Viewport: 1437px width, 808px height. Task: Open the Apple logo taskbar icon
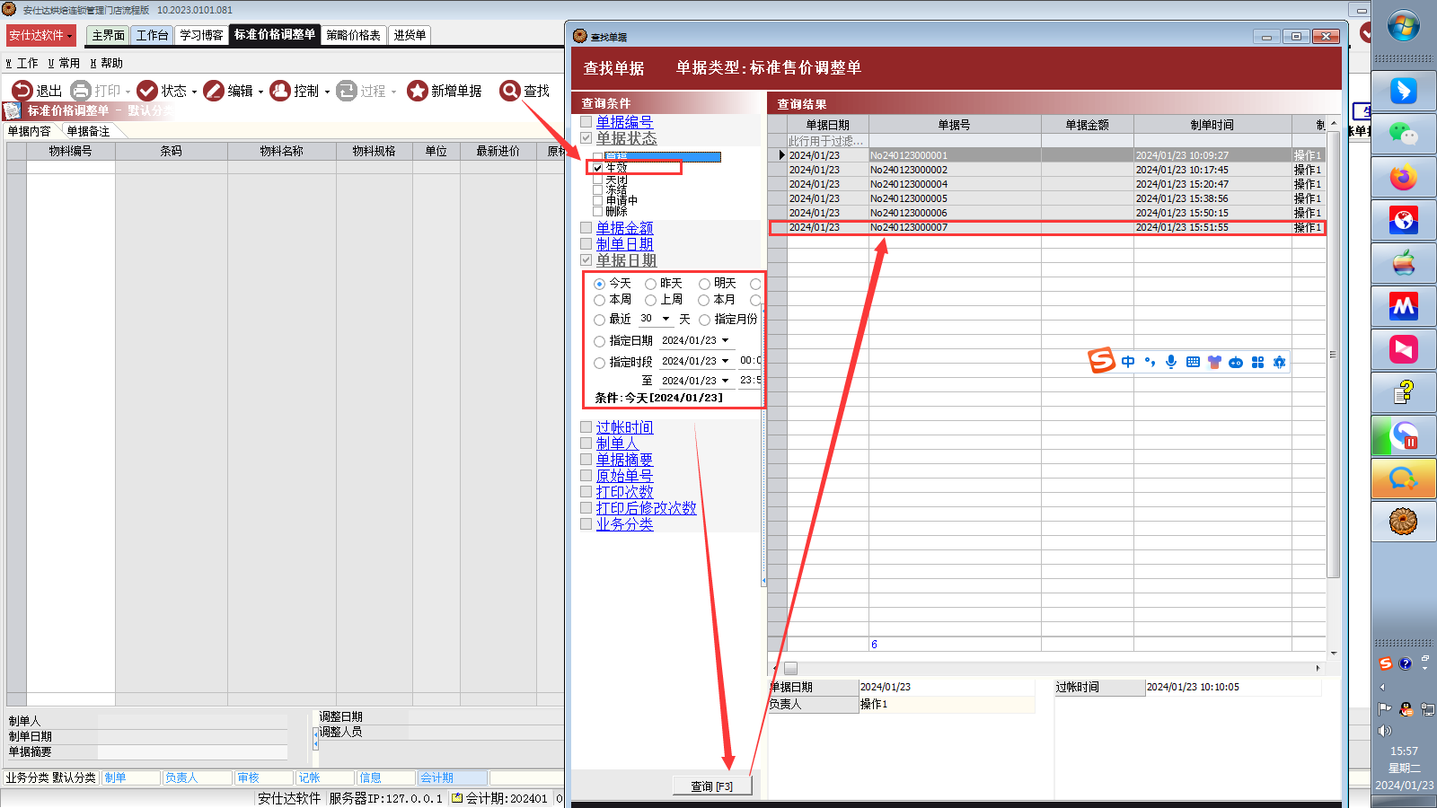pyautogui.click(x=1404, y=264)
